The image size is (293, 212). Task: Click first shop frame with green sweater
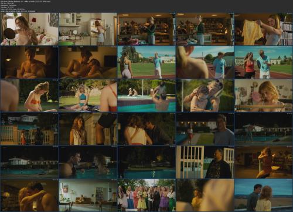point(146,29)
